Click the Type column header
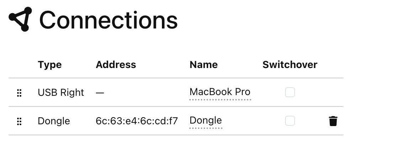 [49, 65]
